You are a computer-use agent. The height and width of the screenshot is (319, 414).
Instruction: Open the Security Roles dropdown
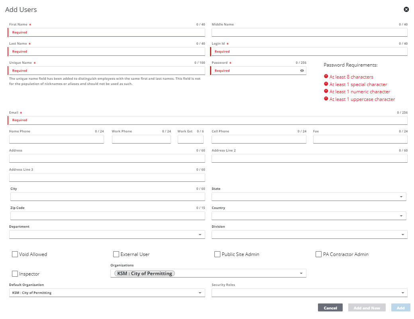click(x=402, y=293)
